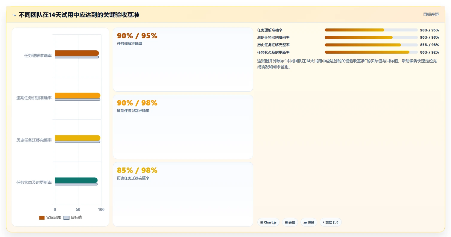Click the 目标值 legend color box
451x237 pixels.
coord(67,218)
